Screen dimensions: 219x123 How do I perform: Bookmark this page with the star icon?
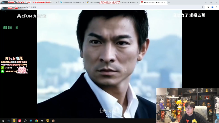pyautogui.click(x=203, y=7)
